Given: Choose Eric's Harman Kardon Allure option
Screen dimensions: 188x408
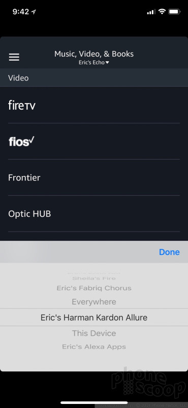Looking at the screenshot, I should [94, 317].
